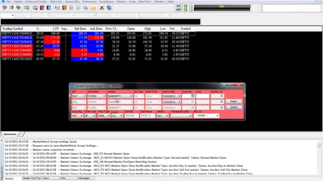Click the monitor icon with red mark
This screenshot has width=323, height=181.
[36, 8]
